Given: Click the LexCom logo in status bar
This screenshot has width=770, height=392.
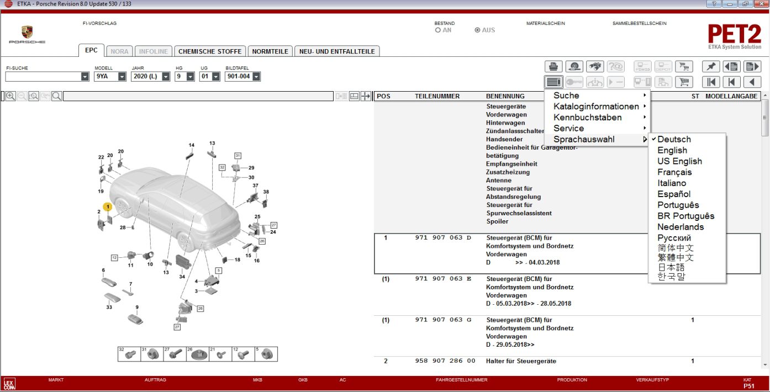Looking at the screenshot, I should point(9,384).
